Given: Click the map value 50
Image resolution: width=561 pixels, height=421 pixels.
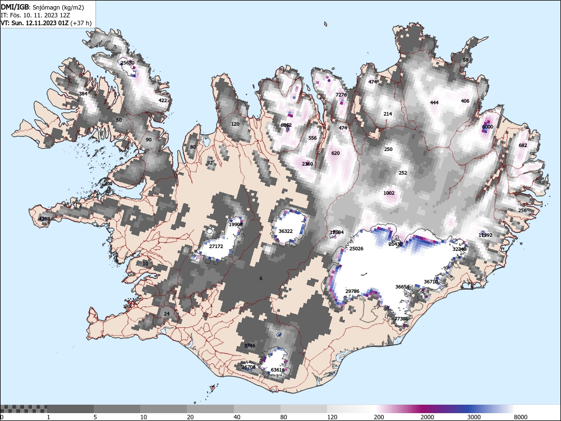Looking at the screenshot, I should [x=119, y=120].
